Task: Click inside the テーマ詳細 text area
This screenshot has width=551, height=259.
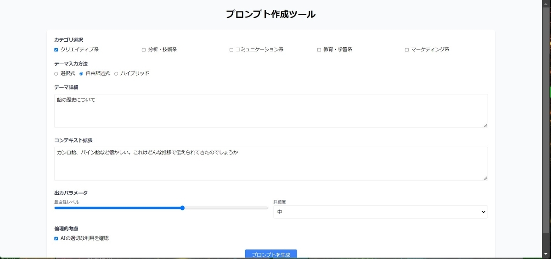Action: [x=271, y=111]
